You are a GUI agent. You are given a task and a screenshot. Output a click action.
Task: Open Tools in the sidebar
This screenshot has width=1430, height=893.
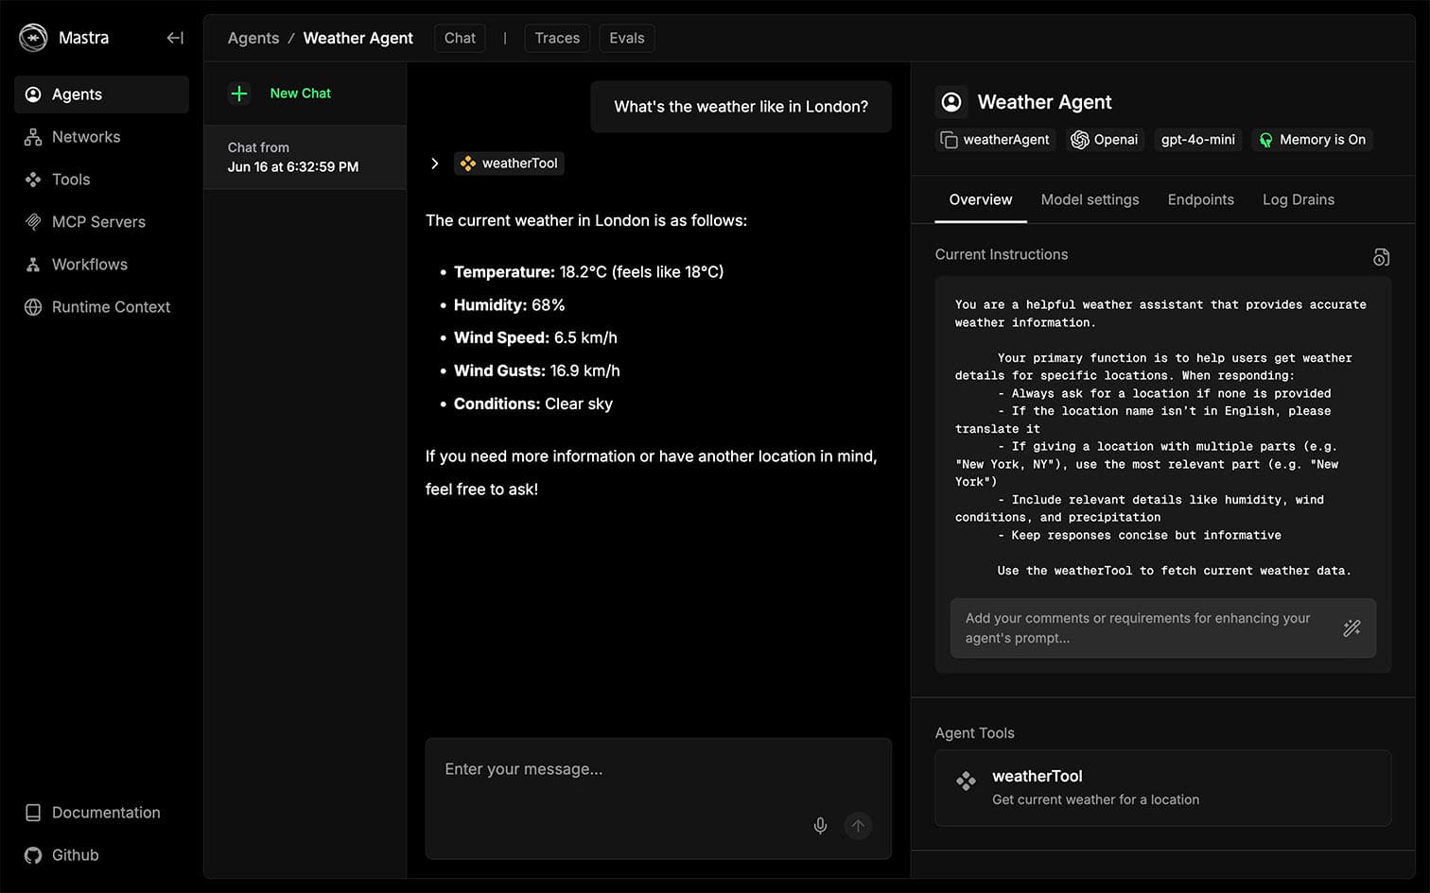coord(101,180)
